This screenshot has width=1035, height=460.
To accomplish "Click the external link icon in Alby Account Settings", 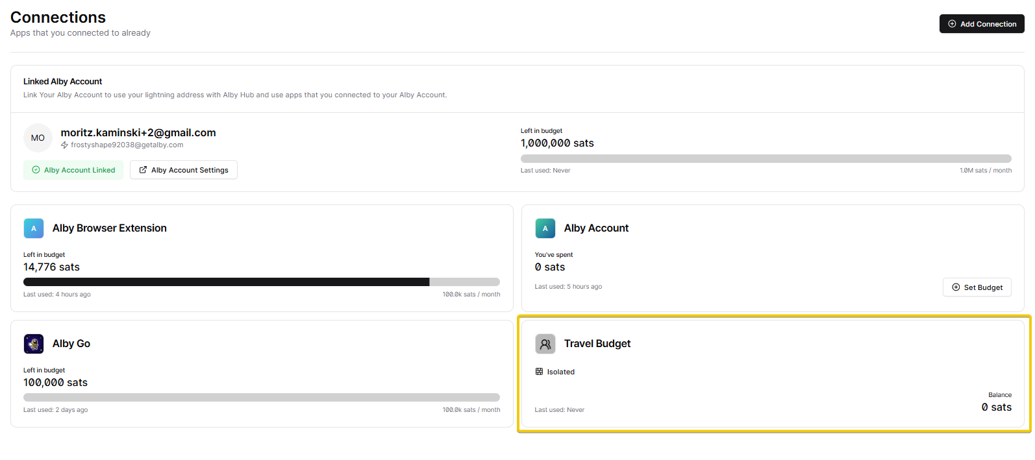I will (x=143, y=170).
